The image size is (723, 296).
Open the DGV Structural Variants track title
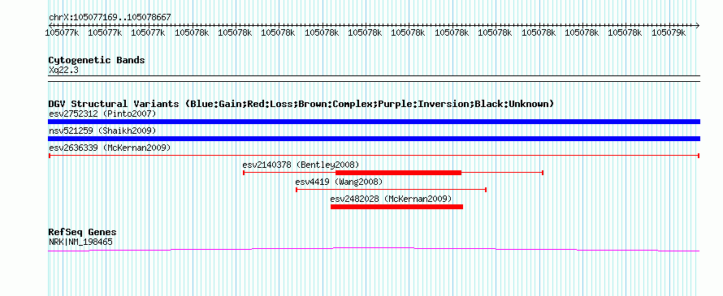301,104
